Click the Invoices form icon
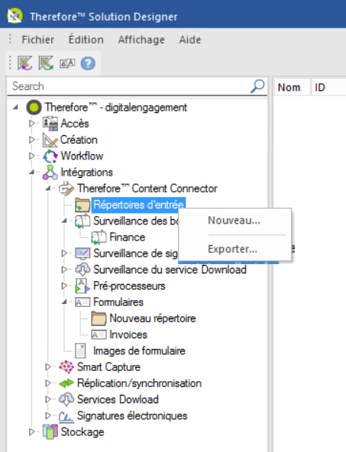This screenshot has height=452, width=346. click(x=99, y=334)
